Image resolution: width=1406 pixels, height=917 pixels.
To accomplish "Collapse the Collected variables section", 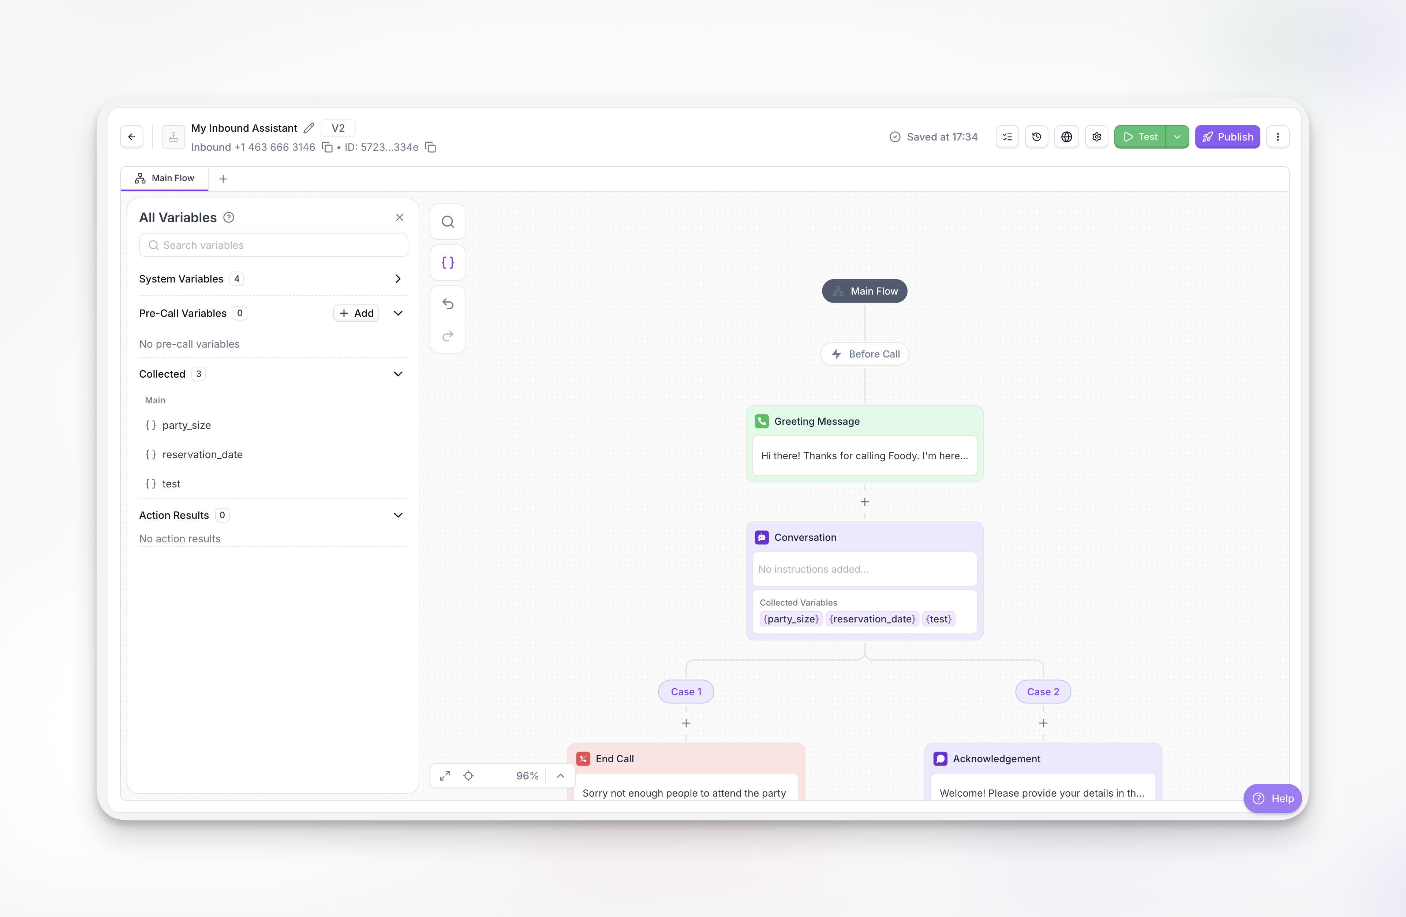I will tap(397, 374).
